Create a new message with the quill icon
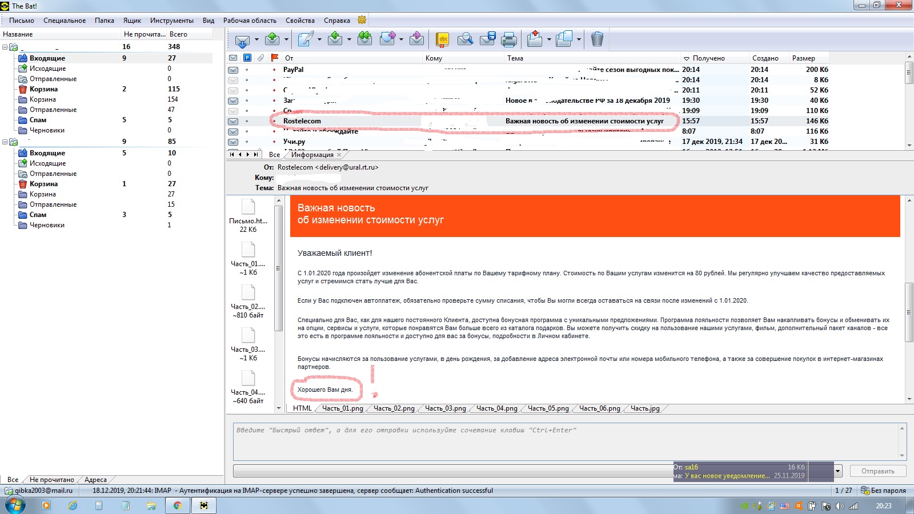This screenshot has height=514, width=914. (306, 39)
